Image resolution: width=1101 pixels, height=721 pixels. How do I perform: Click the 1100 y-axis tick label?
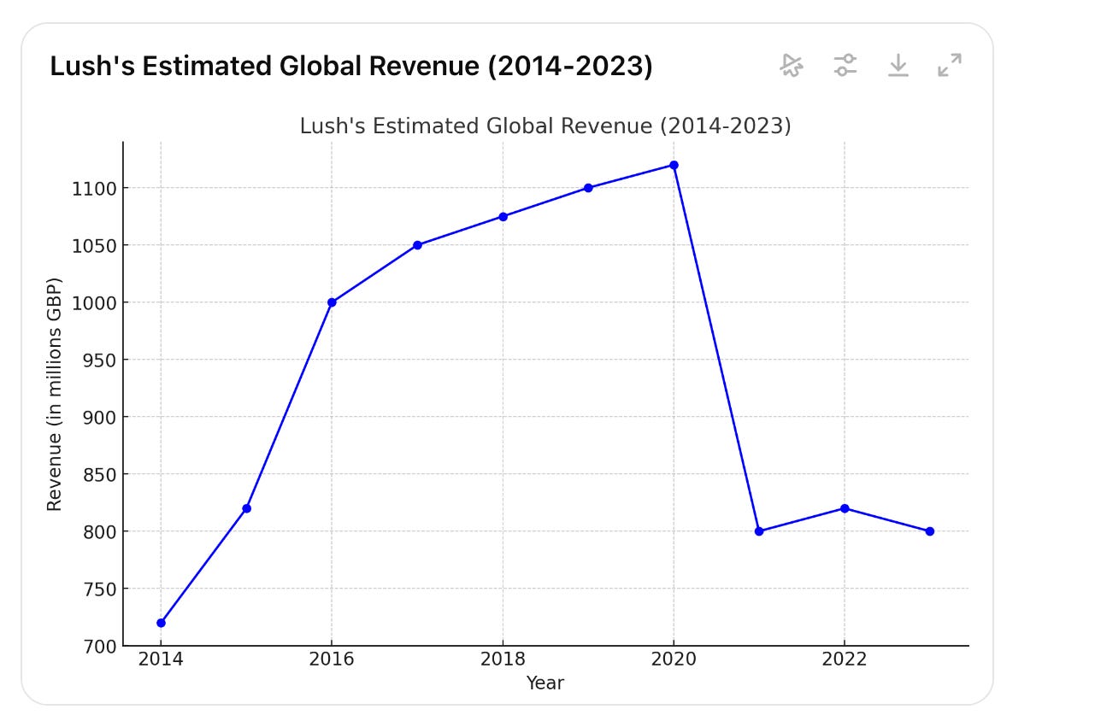(x=93, y=188)
